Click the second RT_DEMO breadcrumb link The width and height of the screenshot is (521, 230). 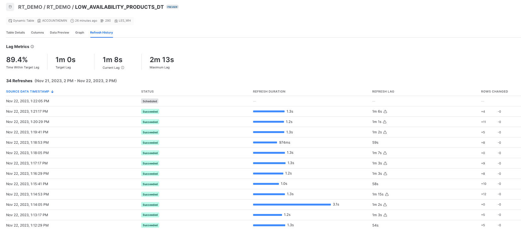[x=59, y=7]
